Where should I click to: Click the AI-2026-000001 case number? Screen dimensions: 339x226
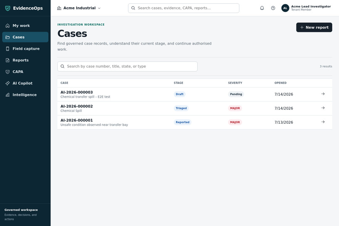77,120
